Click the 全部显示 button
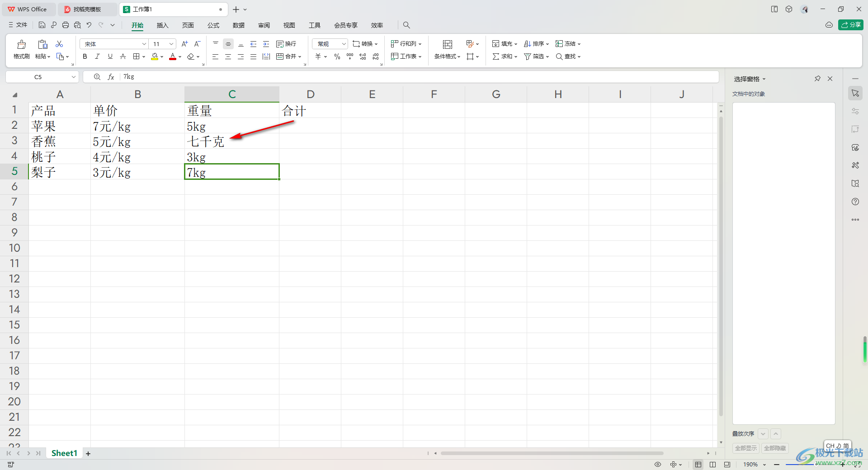The height and width of the screenshot is (470, 868). (746, 448)
